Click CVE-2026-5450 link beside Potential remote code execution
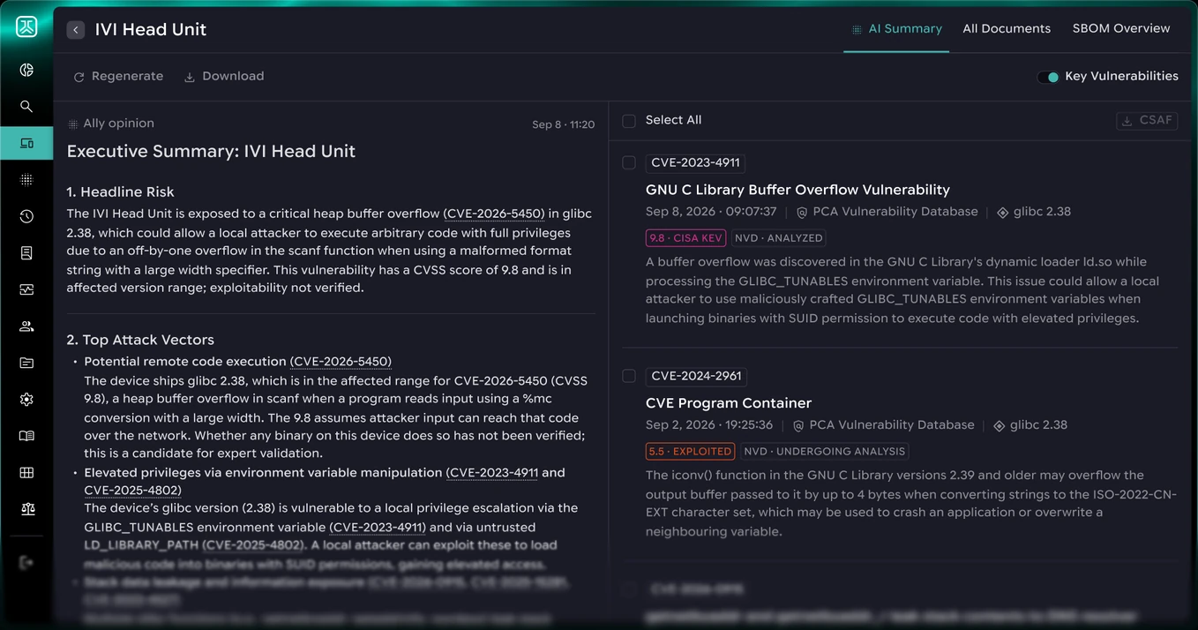 341,362
